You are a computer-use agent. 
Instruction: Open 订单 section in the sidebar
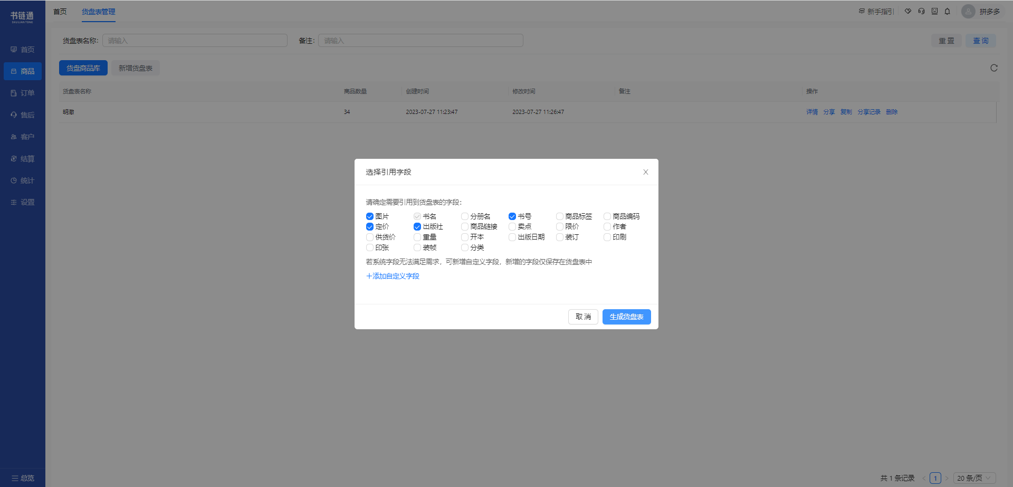pos(23,93)
